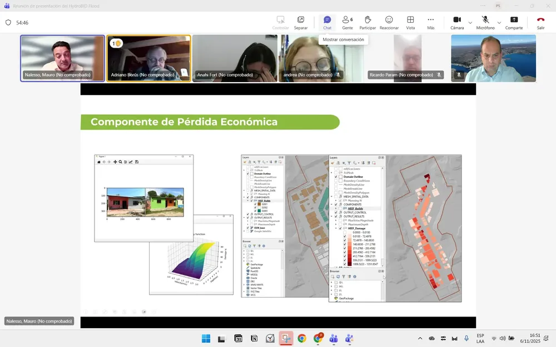Uncheck the DEM_base layer
The width and height of the screenshot is (556, 347).
click(x=249, y=228)
